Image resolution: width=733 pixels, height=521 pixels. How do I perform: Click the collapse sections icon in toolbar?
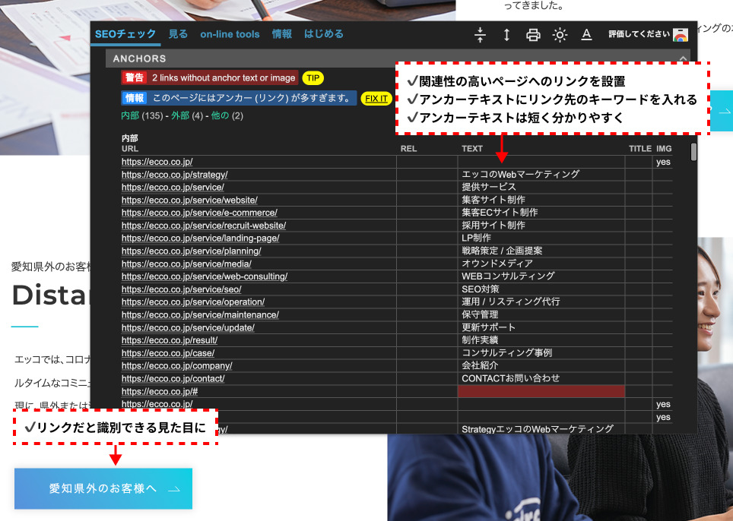click(480, 35)
